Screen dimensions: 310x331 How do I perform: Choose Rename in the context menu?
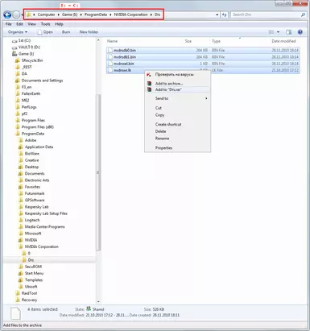tap(178, 139)
